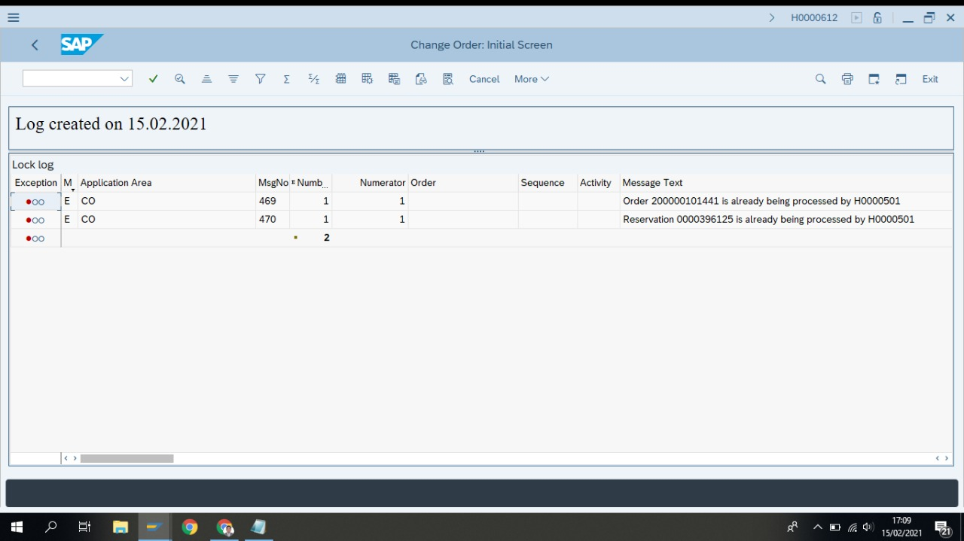This screenshot has height=541, width=964.
Task: Select the order 200000101441 message row
Action: (x=761, y=201)
